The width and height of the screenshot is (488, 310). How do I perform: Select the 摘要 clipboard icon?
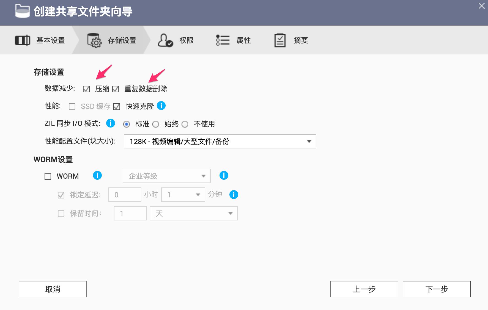click(x=280, y=40)
